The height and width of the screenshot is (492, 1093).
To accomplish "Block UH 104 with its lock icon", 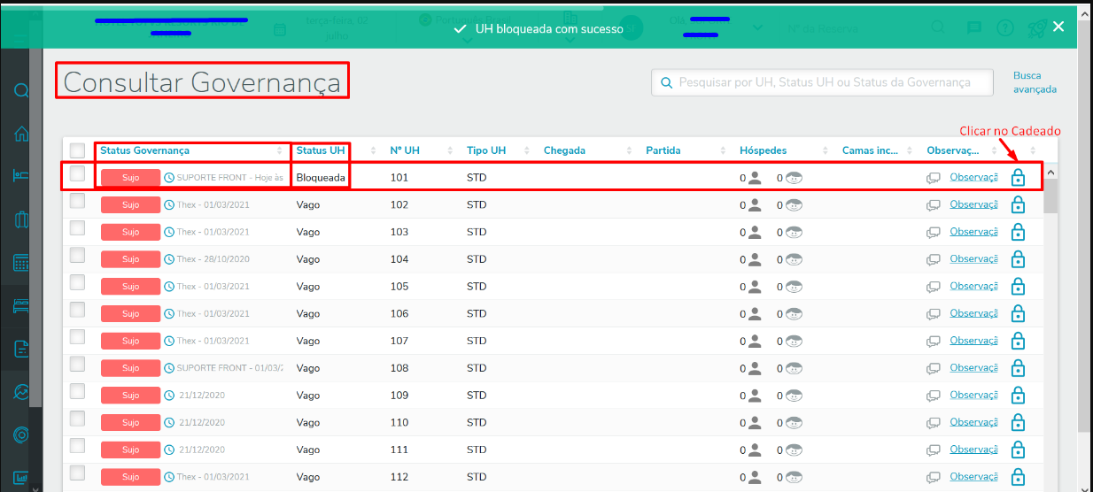I will (x=1018, y=259).
